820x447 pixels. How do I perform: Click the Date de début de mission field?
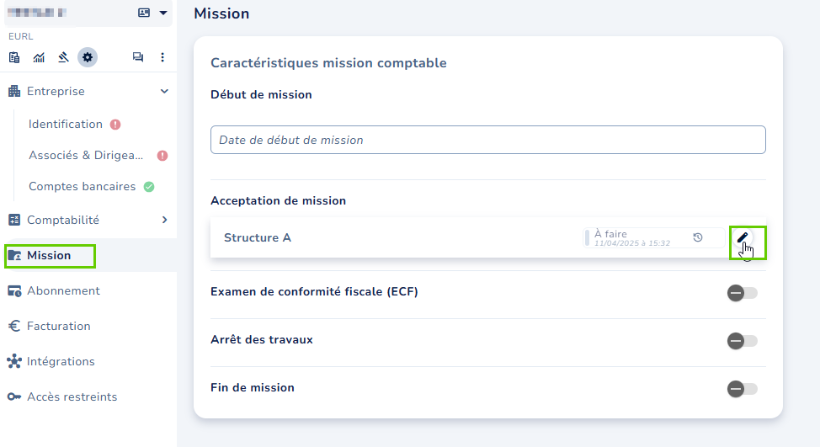(487, 140)
